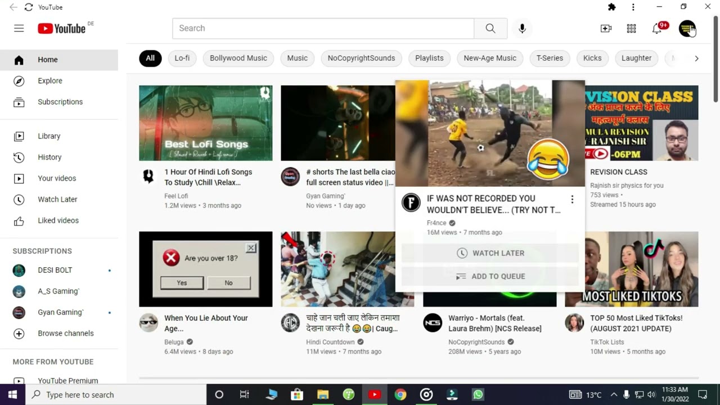Open WhatsApp from the taskbar
The width and height of the screenshot is (720, 405).
tap(478, 395)
